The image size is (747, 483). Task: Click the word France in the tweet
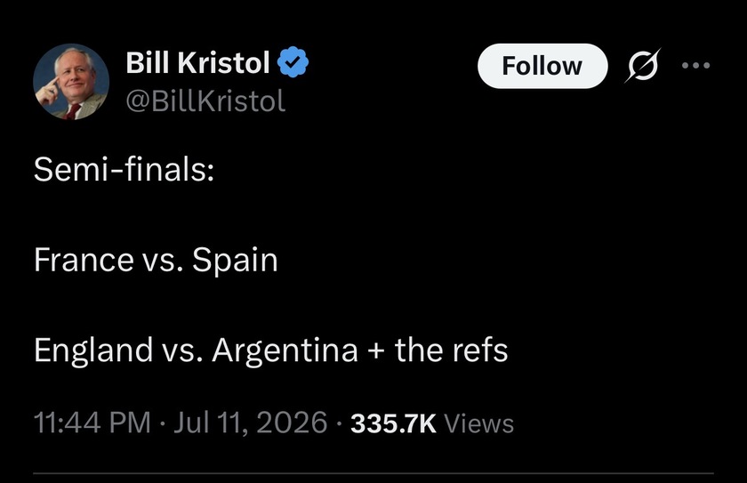point(84,260)
